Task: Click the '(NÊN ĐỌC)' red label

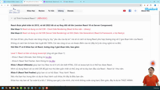Action: pyautogui.click(x=42, y=18)
